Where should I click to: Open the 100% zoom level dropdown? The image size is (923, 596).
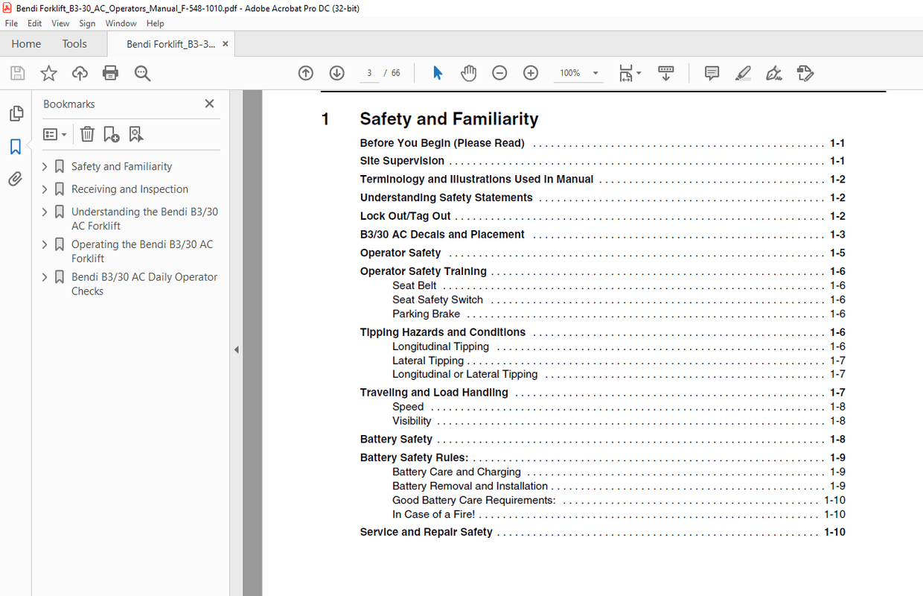[595, 73]
